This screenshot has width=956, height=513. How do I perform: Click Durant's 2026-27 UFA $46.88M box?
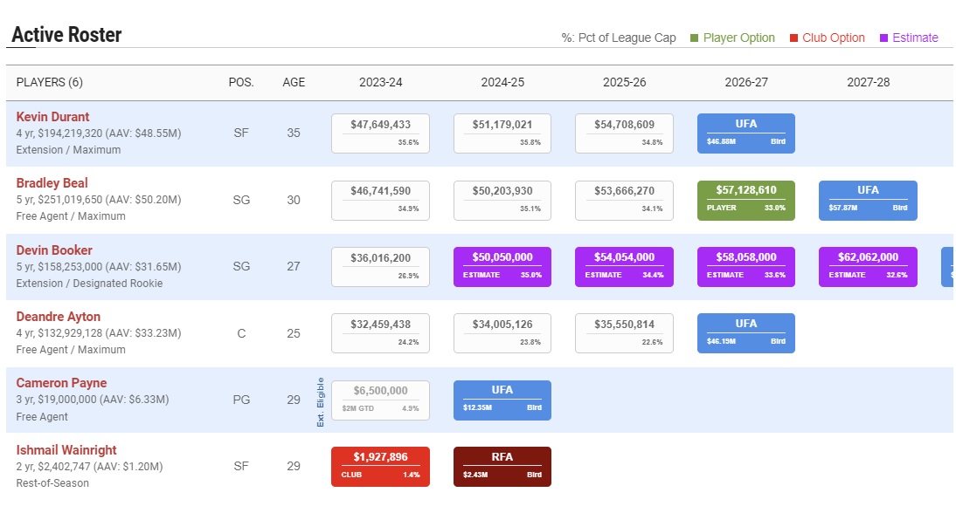tap(746, 133)
